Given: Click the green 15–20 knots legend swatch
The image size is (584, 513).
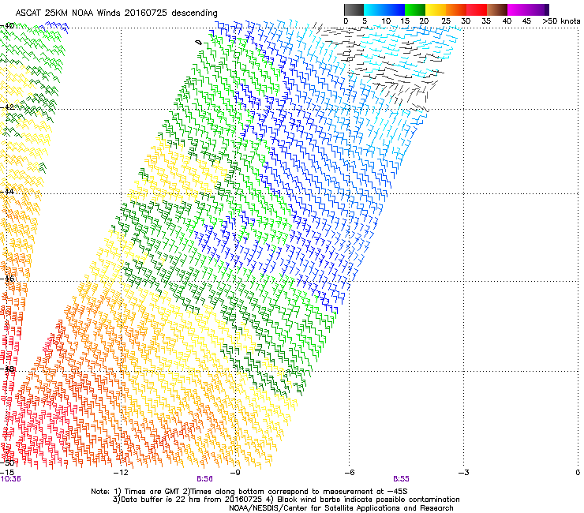Looking at the screenshot, I should click(x=415, y=9).
